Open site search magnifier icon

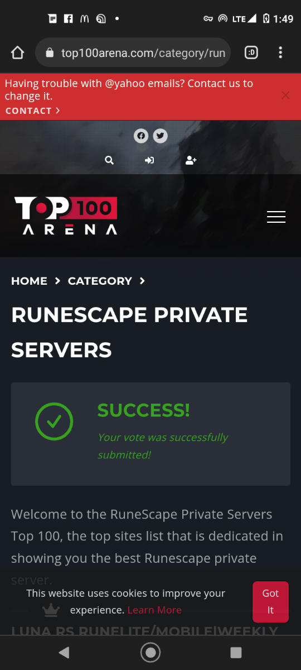(x=109, y=161)
